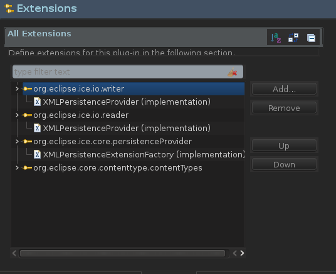Click the horizontal scrollbar right arrow
The image size is (336, 274).
coord(242,253)
